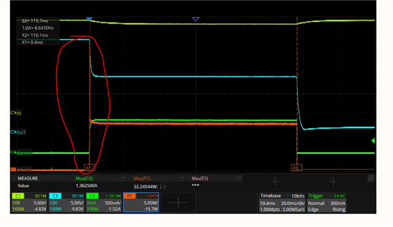Click the MEASURE label

coord(28,178)
